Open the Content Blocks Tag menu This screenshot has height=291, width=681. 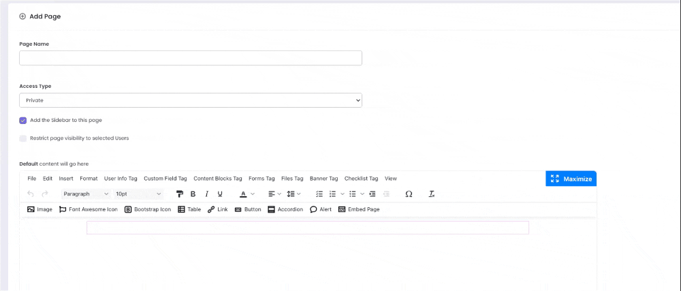point(217,179)
